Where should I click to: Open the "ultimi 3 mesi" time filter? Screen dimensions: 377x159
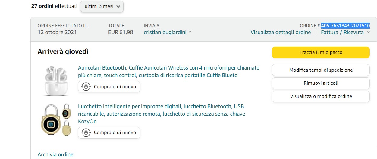[102, 6]
